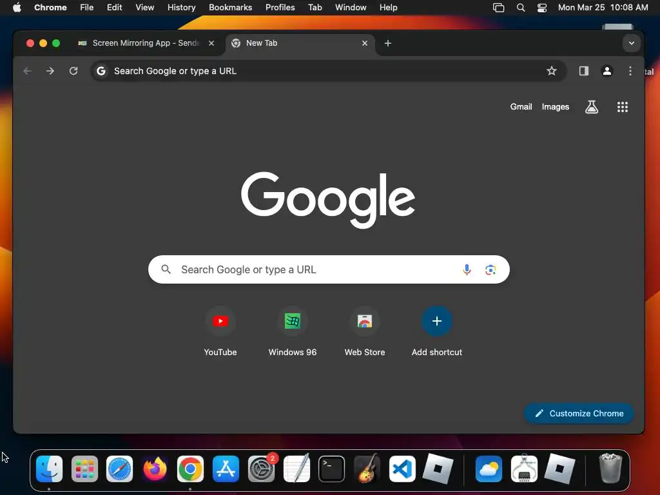Open the App Store from the Dock
Viewport: 660px width, 495px height.
[x=226, y=469]
